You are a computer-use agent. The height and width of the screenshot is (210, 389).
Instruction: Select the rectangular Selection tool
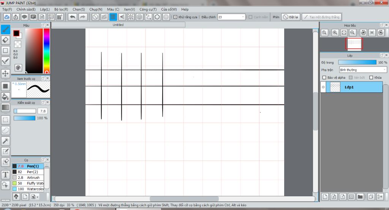pyautogui.click(x=5, y=120)
